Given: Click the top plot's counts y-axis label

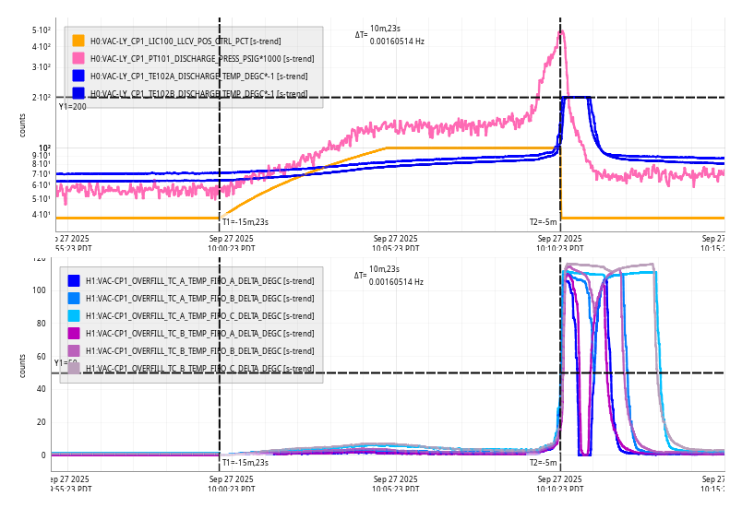Looking at the screenshot, I should pos(23,125).
